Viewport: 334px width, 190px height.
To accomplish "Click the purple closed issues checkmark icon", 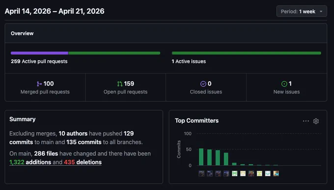I will tap(203, 84).
